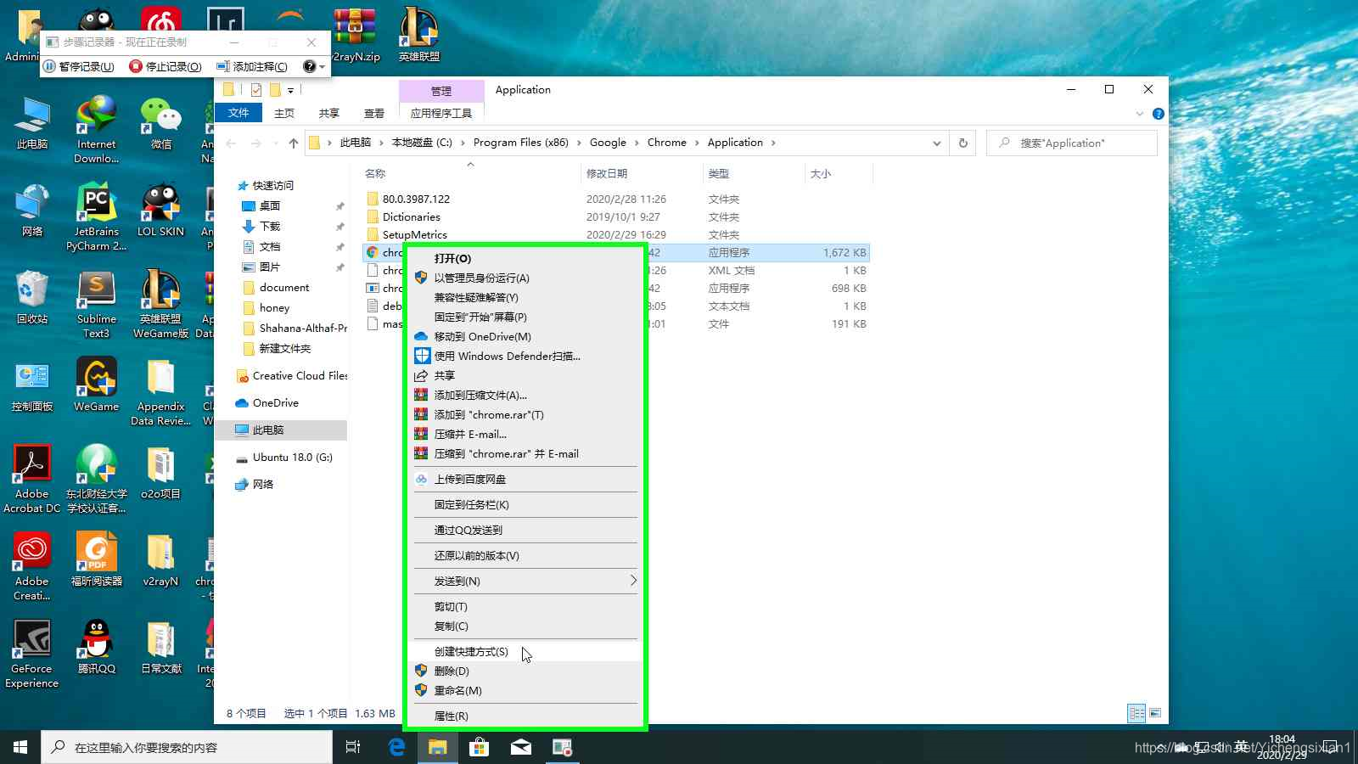Image resolution: width=1358 pixels, height=764 pixels.
Task: Select 打开(O) in the context menu
Action: (x=525, y=258)
